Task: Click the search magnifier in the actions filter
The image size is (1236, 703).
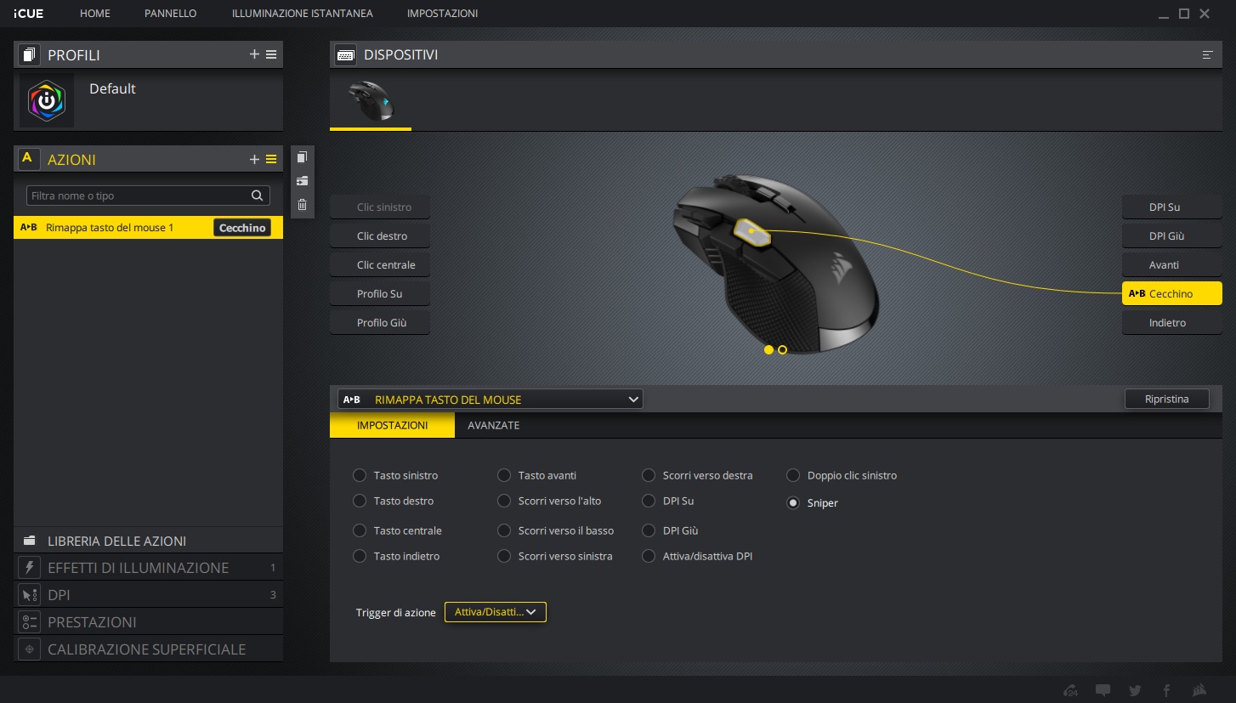Action: (x=258, y=196)
